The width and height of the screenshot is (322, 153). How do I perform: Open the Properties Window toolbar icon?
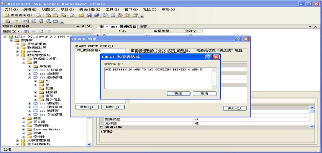pos(135,15)
